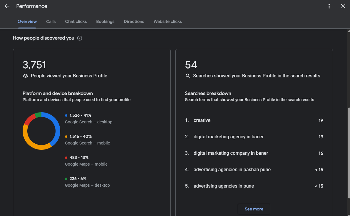
Task: Click the orange Google Search mobile dot
Action: coord(66,137)
